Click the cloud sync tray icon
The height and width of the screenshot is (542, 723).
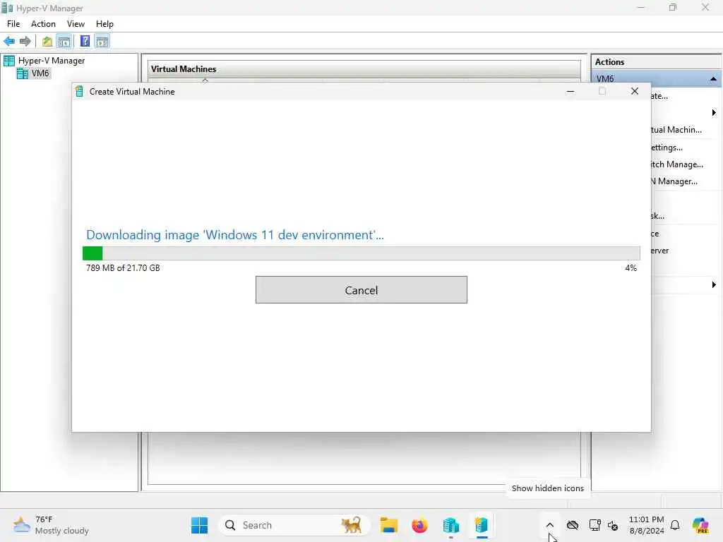click(x=573, y=525)
